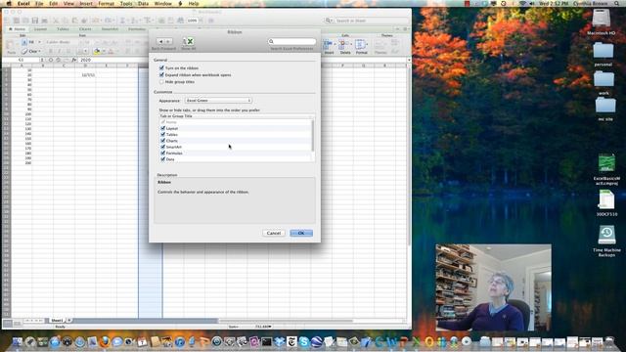626x352 pixels.
Task: Open Firefox from the Dock
Action: coord(105,341)
